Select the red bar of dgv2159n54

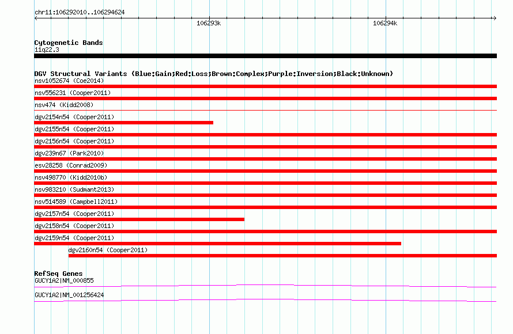tap(217, 244)
